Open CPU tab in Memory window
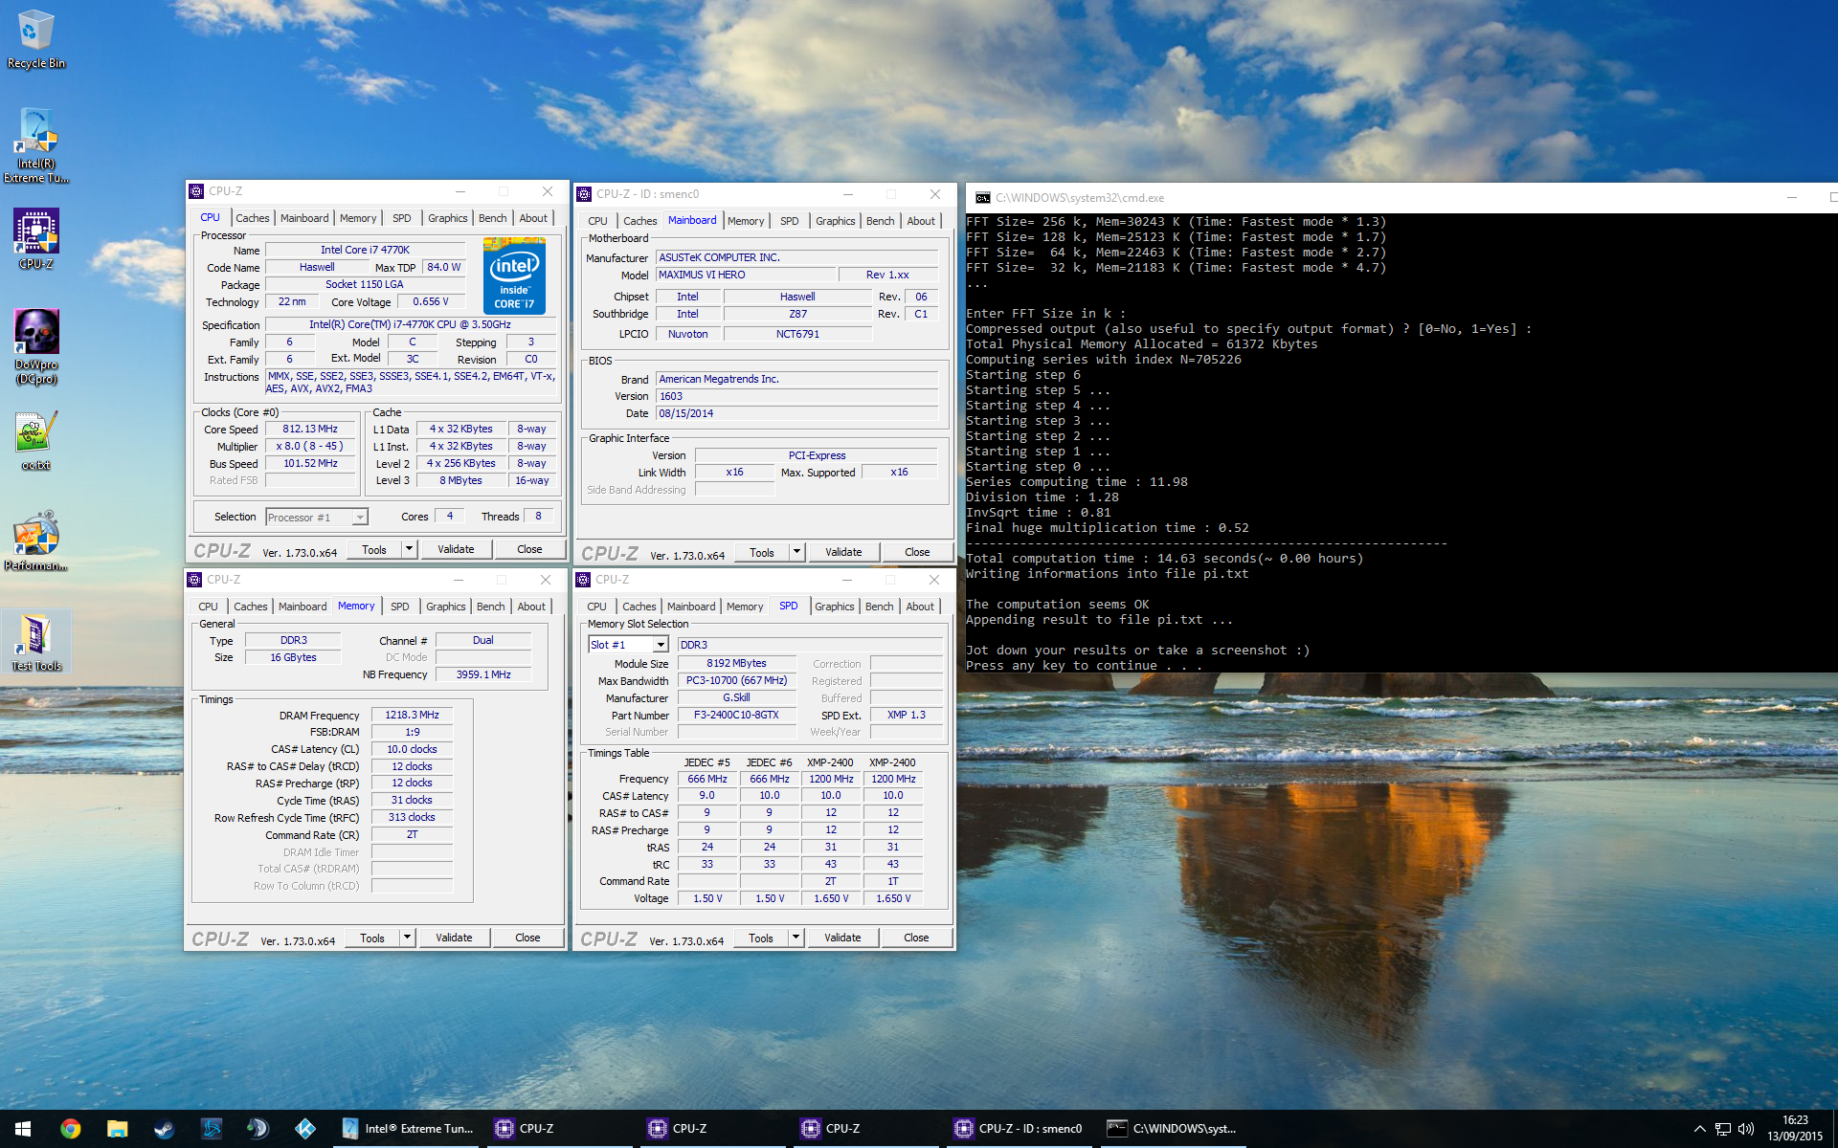The width and height of the screenshot is (1838, 1148). (x=208, y=607)
